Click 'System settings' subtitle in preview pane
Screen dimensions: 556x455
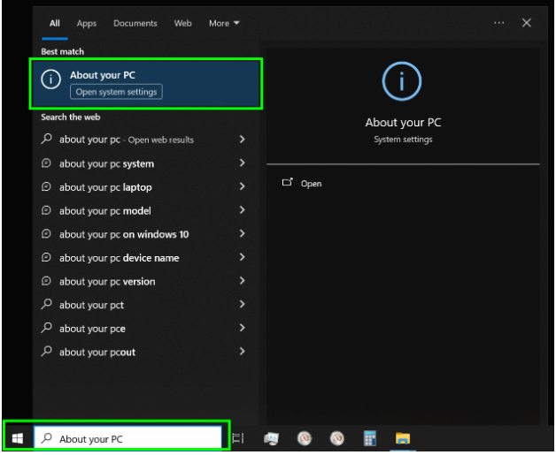pos(403,140)
